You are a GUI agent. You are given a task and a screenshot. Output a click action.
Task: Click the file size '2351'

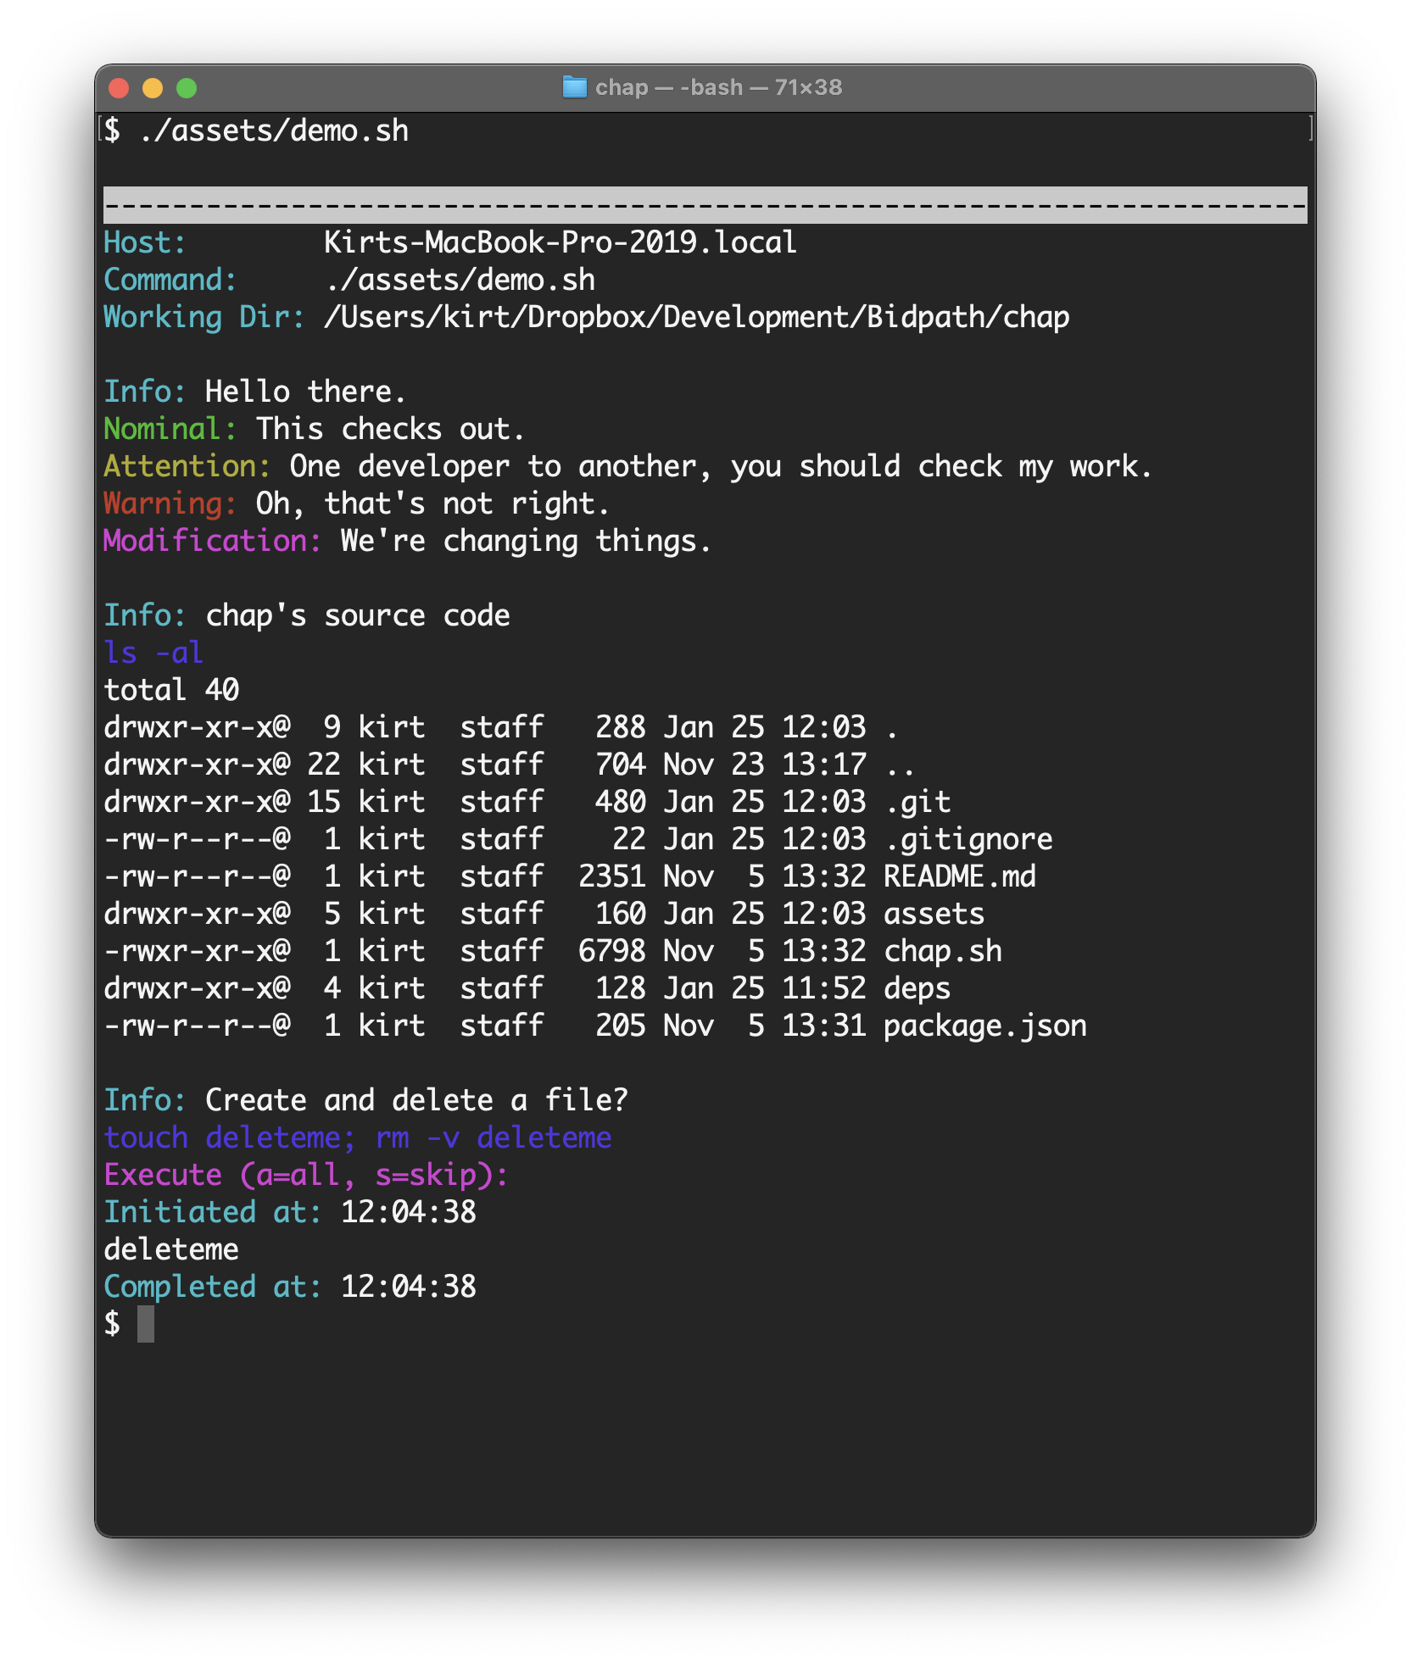612,876
